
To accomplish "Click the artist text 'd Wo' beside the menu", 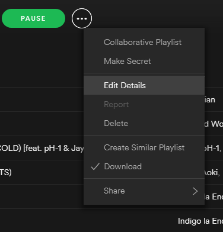I will click(214, 124).
